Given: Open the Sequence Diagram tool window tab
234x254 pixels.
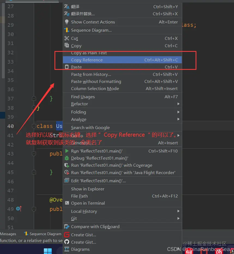Looking at the screenshot, I should point(43,234).
